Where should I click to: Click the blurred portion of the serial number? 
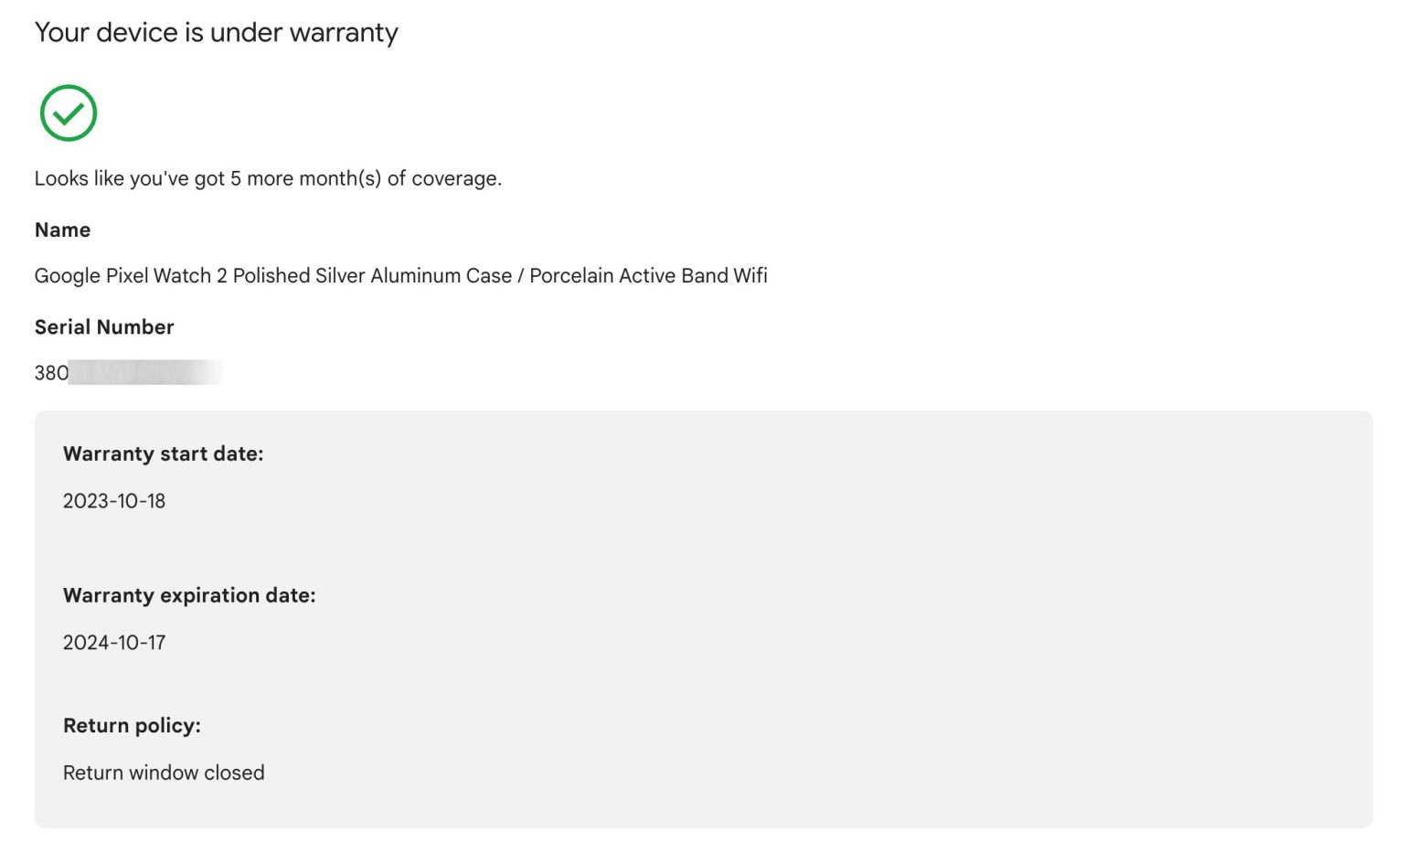pos(144,373)
